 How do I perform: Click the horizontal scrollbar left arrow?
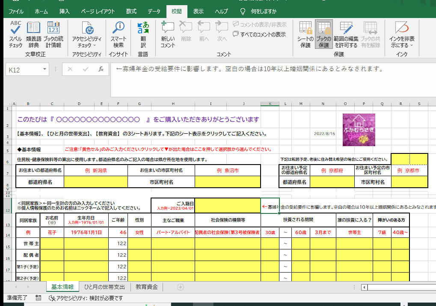[365, 287]
